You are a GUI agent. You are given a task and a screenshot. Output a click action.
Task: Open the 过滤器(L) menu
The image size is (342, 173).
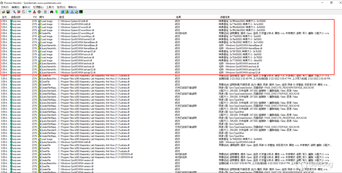(x=38, y=7)
